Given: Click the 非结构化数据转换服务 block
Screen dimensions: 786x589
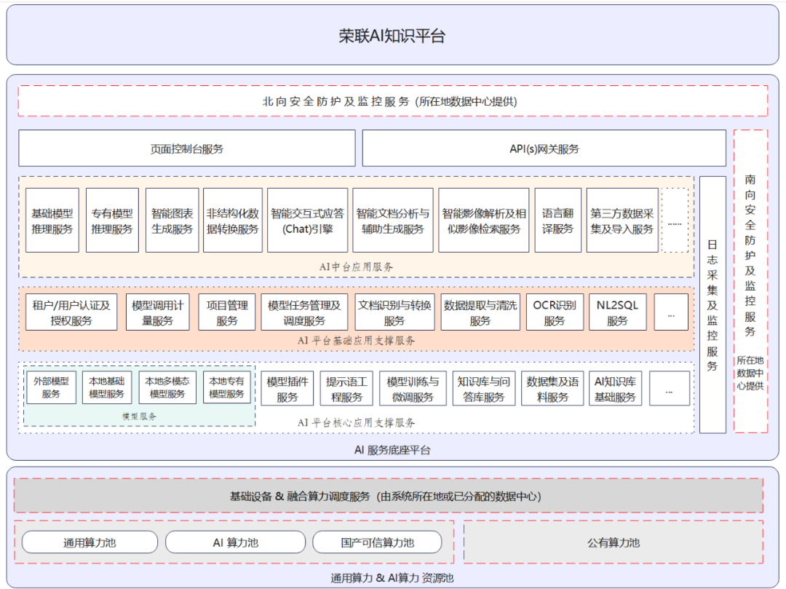Looking at the screenshot, I should pos(233,220).
